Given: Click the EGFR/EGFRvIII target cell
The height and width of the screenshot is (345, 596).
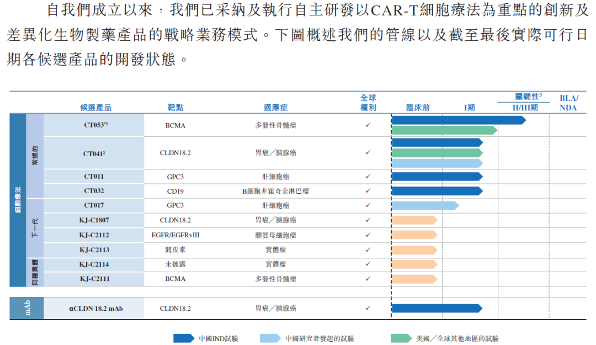Looking at the screenshot, I should pyautogui.click(x=175, y=235).
